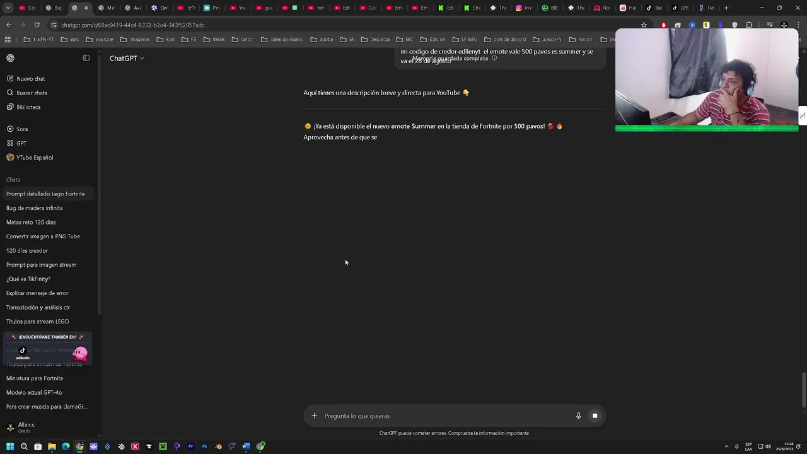
Task: Open Microsoft Word from the taskbar
Action: (x=246, y=446)
